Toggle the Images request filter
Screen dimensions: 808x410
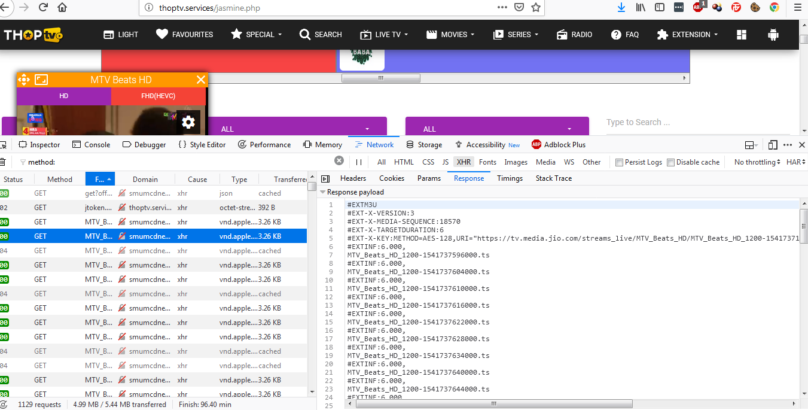pyautogui.click(x=516, y=162)
